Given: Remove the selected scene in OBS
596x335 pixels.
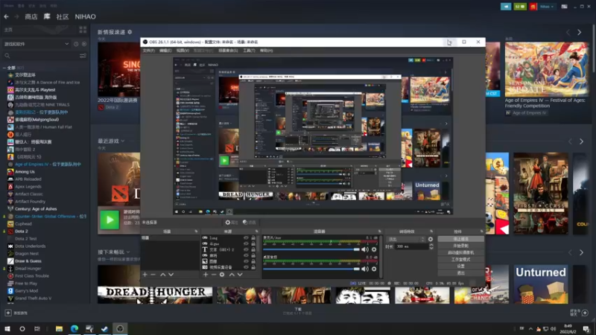Looking at the screenshot, I should pyautogui.click(x=153, y=274).
